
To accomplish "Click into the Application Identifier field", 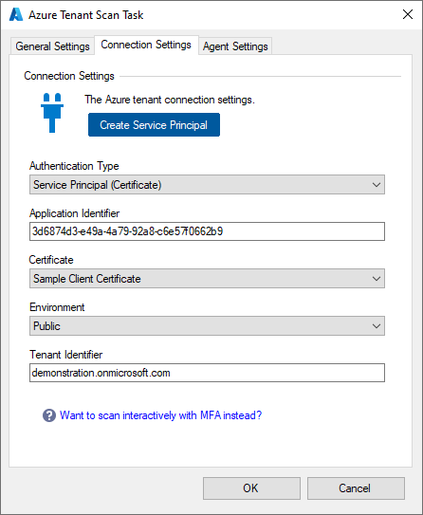I will [207, 231].
